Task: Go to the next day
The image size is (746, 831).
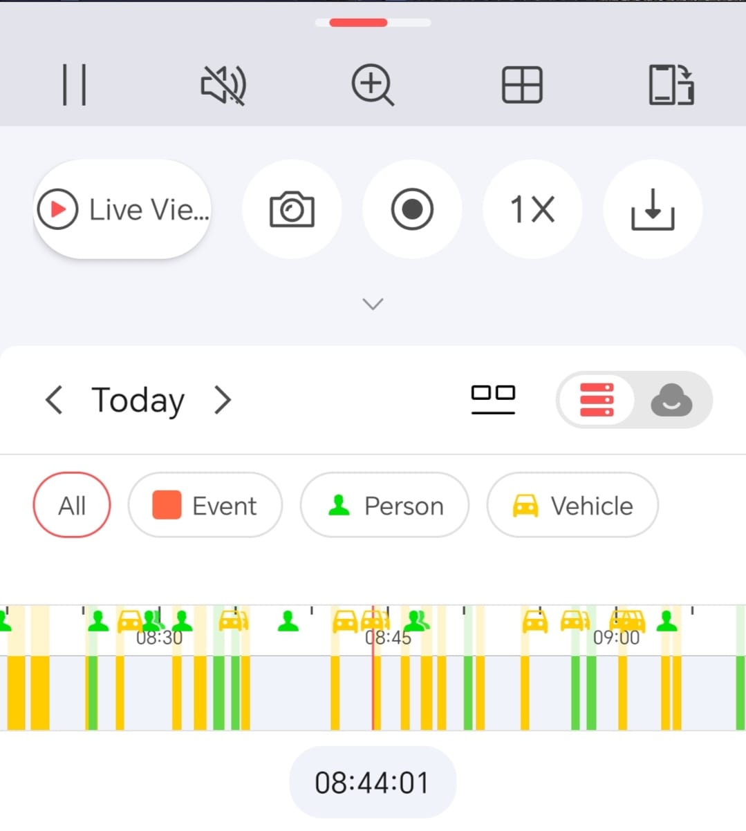Action: click(223, 400)
